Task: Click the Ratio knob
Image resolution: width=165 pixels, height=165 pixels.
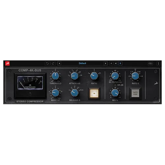Action: click(x=94, y=76)
